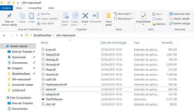Screen dimensions: 194x111
Task: Sort by the Tamanho column header
Action: click(x=167, y=43)
